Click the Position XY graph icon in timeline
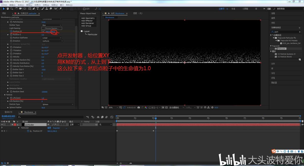This screenshot has height=166, width=304. coord(31,131)
